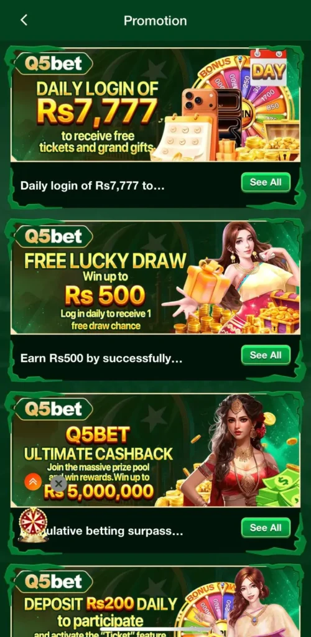Dismiss floating widget with grey X icon
The height and width of the screenshot is (637, 311).
(x=59, y=483)
